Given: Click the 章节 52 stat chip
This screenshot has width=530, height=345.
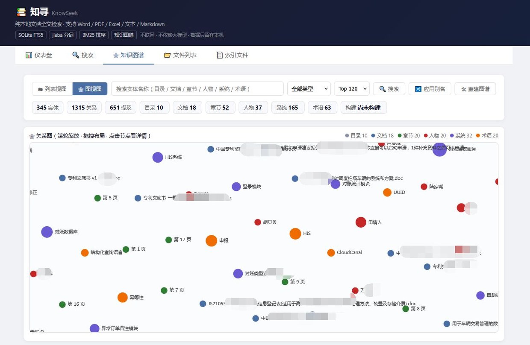Looking at the screenshot, I should 220,108.
